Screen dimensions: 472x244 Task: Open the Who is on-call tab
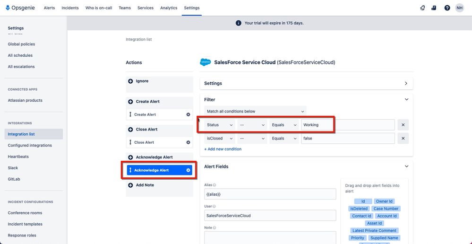[99, 8]
